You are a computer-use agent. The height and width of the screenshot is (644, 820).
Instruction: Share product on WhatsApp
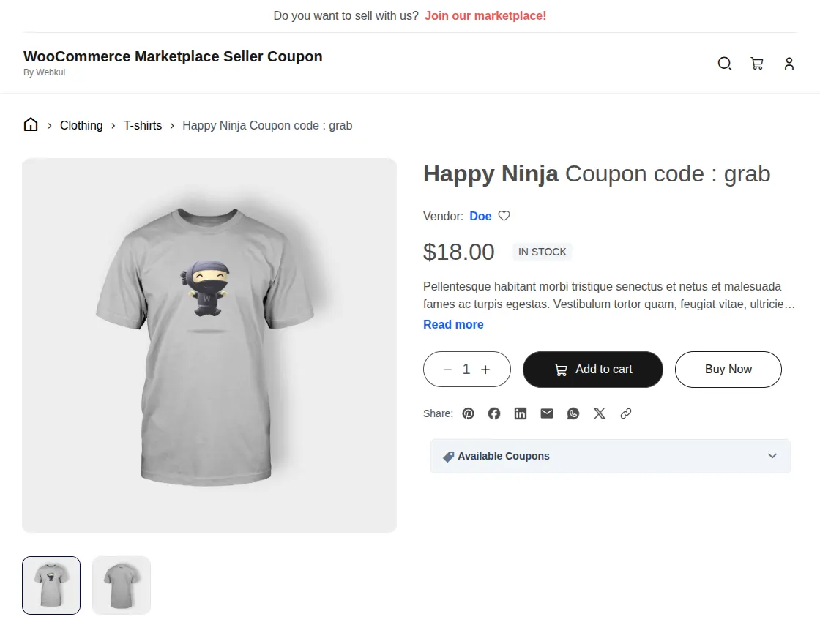573,413
